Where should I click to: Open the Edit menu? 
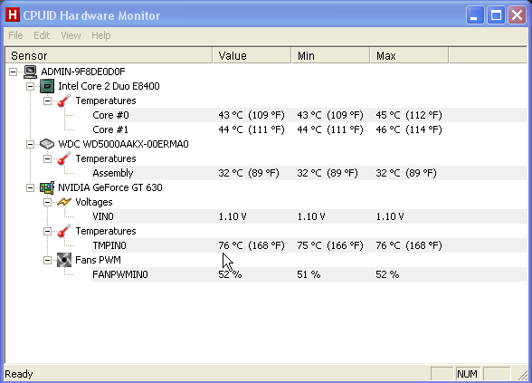[x=42, y=35]
